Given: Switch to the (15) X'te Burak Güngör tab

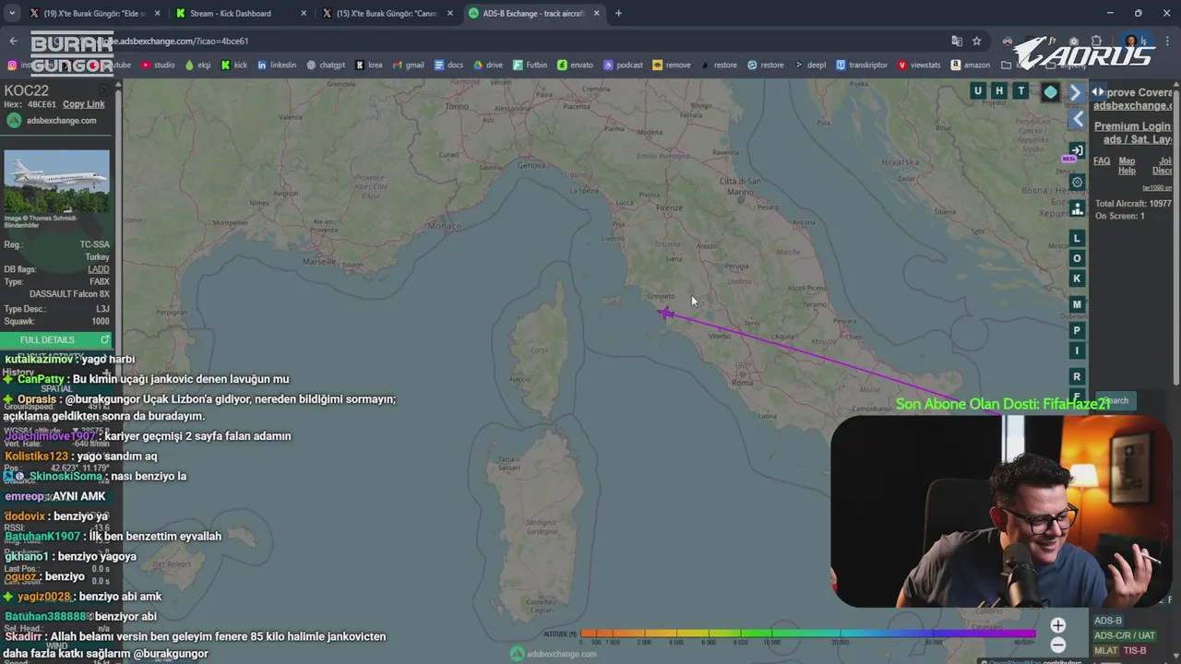Looking at the screenshot, I should pyautogui.click(x=386, y=13).
